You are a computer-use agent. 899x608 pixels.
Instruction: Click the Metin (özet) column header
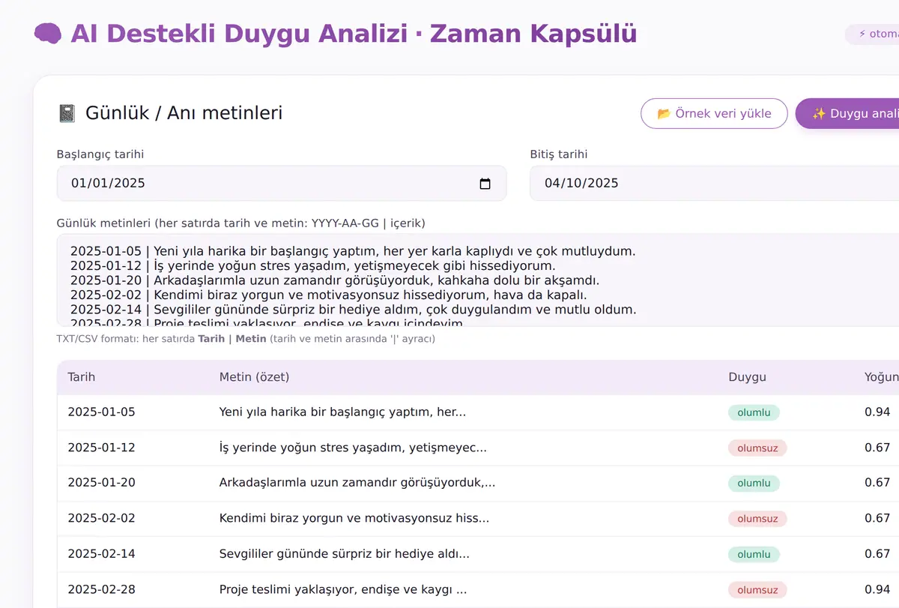tap(254, 377)
